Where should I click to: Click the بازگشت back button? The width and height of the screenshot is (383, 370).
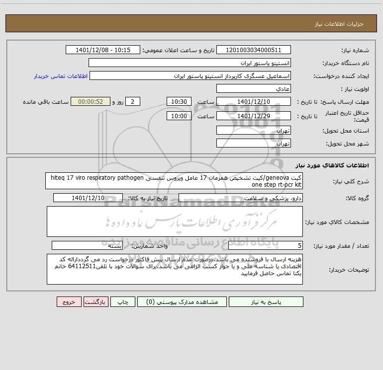click(x=96, y=302)
